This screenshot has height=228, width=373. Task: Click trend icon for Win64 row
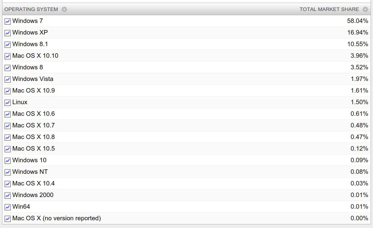(7, 207)
